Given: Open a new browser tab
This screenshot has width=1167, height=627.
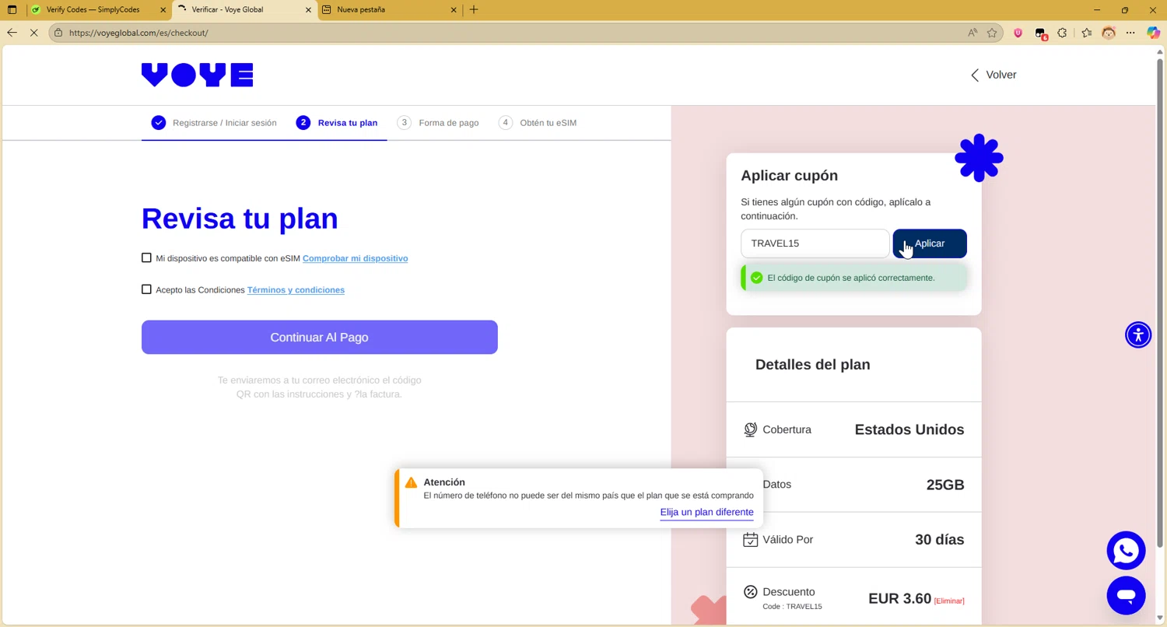Looking at the screenshot, I should (474, 9).
